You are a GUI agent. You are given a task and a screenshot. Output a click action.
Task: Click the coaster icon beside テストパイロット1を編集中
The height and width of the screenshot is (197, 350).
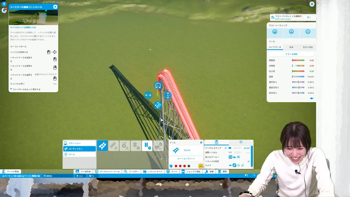(x=273, y=18)
